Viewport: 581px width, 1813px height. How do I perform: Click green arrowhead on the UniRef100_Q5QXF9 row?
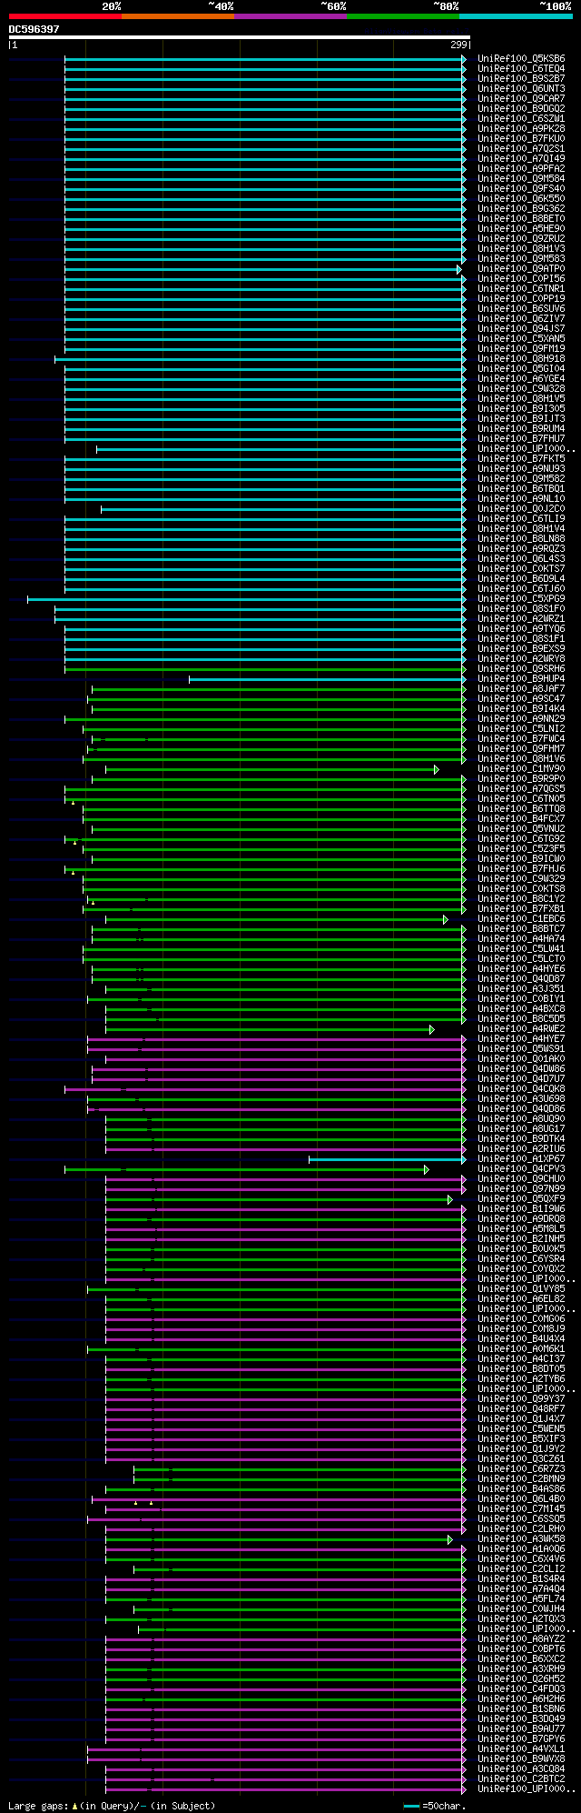pos(450,1199)
